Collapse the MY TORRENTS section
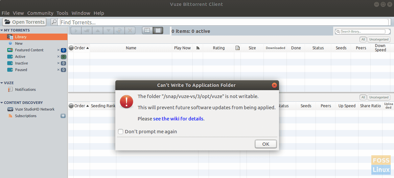The image size is (394, 178). point(2,30)
